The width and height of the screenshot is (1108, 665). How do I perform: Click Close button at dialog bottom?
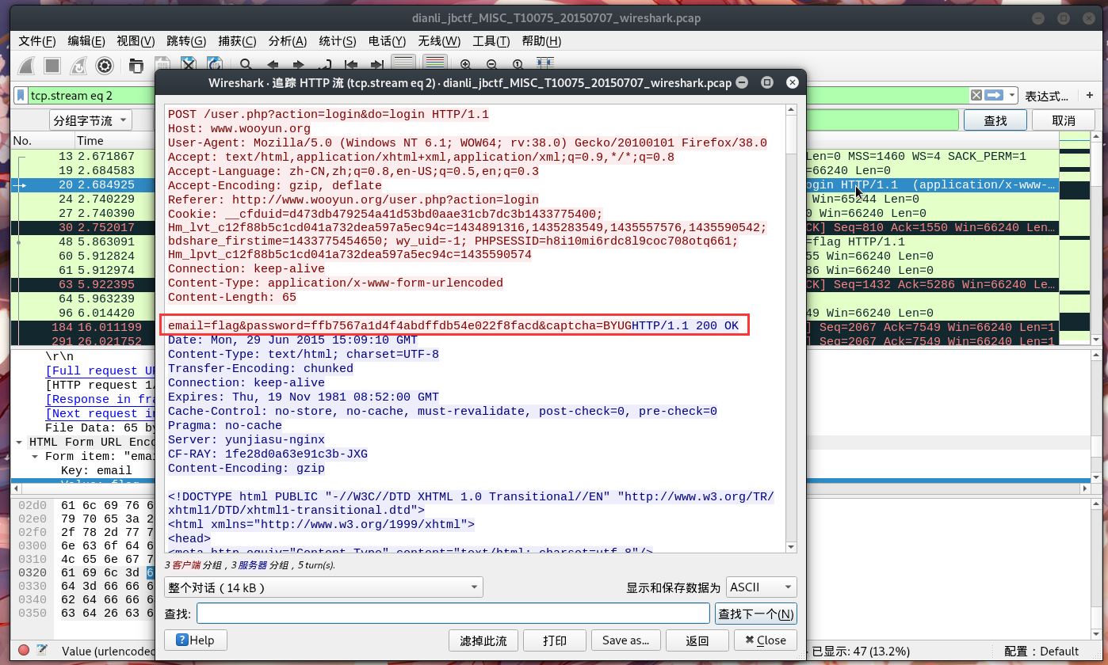(x=765, y=640)
